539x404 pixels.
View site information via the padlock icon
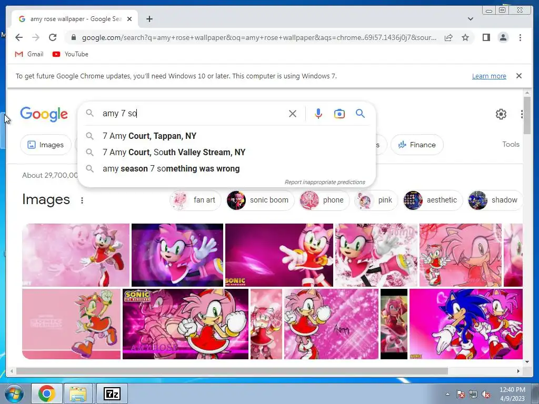[x=73, y=37]
